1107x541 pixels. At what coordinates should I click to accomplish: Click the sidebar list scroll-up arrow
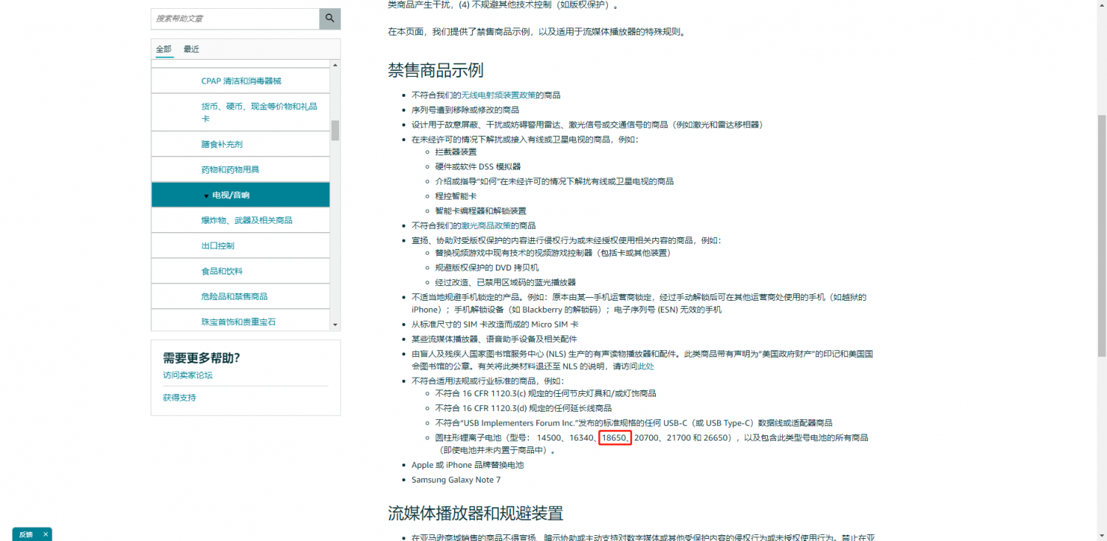[335, 66]
